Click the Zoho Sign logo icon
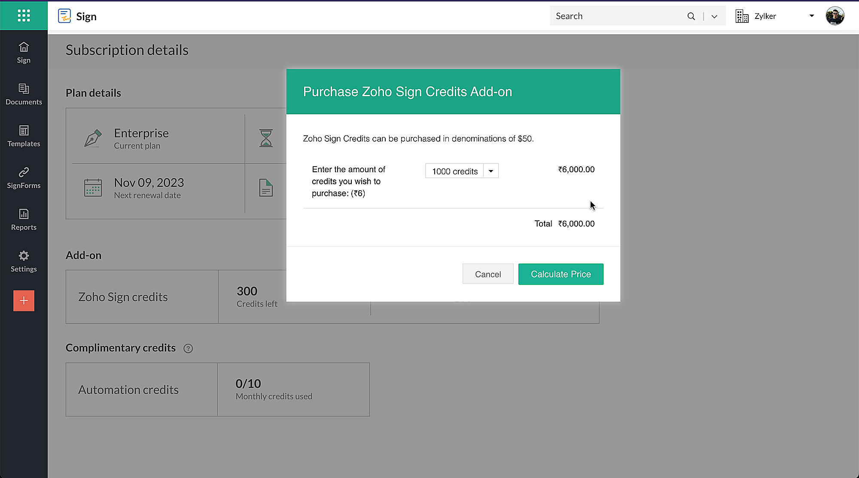Viewport: 859px width, 478px height. click(x=64, y=16)
